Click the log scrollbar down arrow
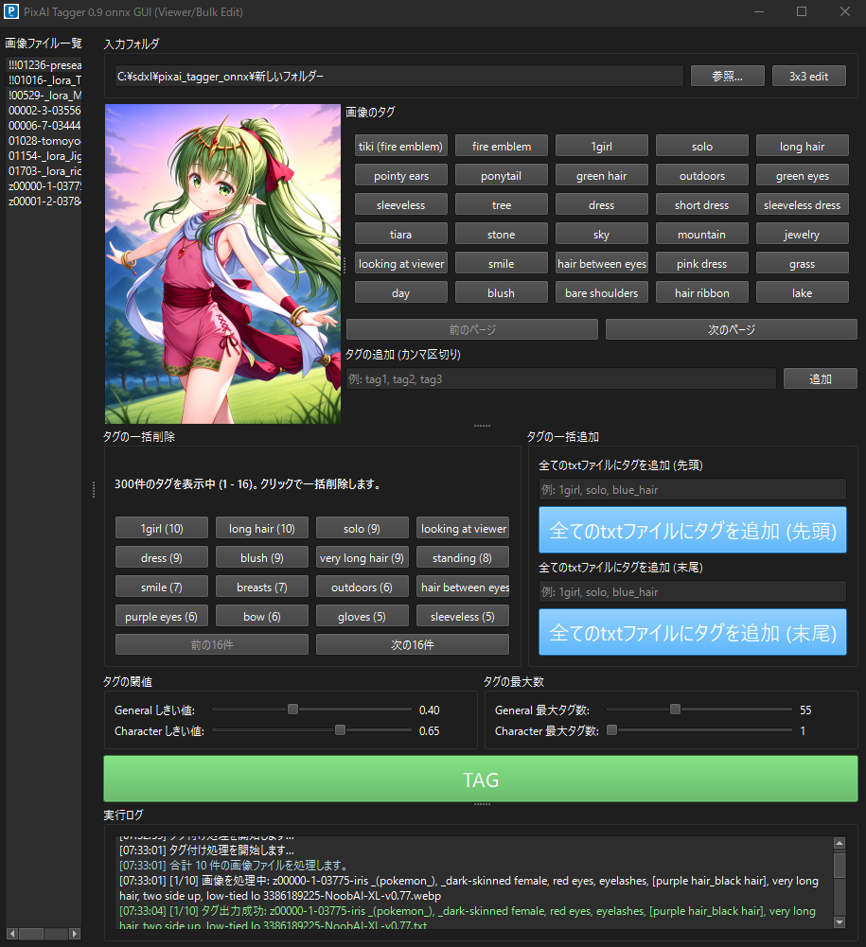The height and width of the screenshot is (947, 866). (x=839, y=922)
